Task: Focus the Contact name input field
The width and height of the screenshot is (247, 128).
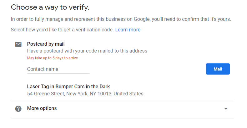Action: 58,69
